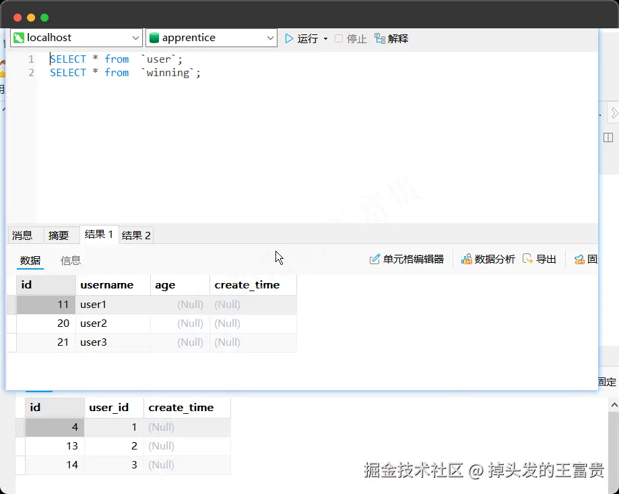Open the 数据 sub-tab
The width and height of the screenshot is (619, 494).
click(30, 261)
